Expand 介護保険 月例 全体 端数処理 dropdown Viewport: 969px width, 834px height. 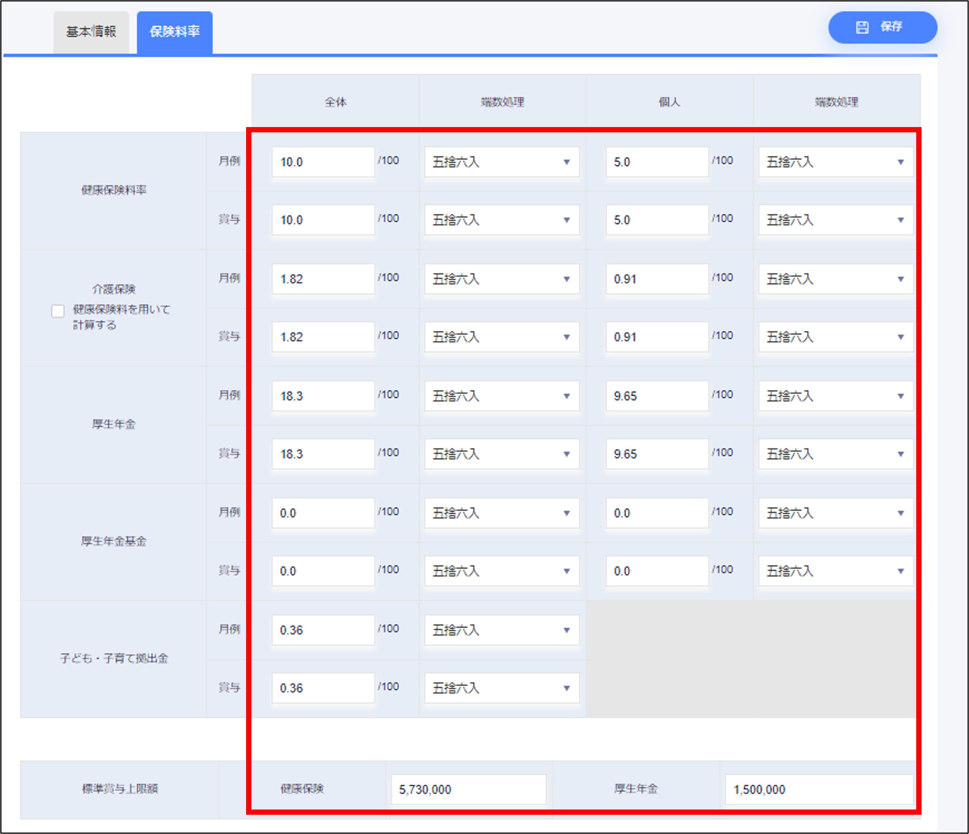tap(501, 279)
